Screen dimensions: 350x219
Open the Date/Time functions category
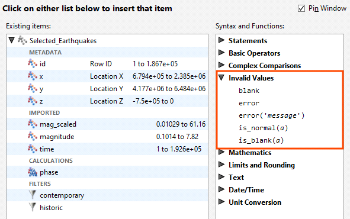coord(246,190)
